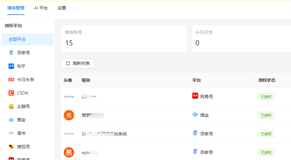Open the CSDN platform icon
Viewport: 291px width, 160px height.
tap(11, 93)
